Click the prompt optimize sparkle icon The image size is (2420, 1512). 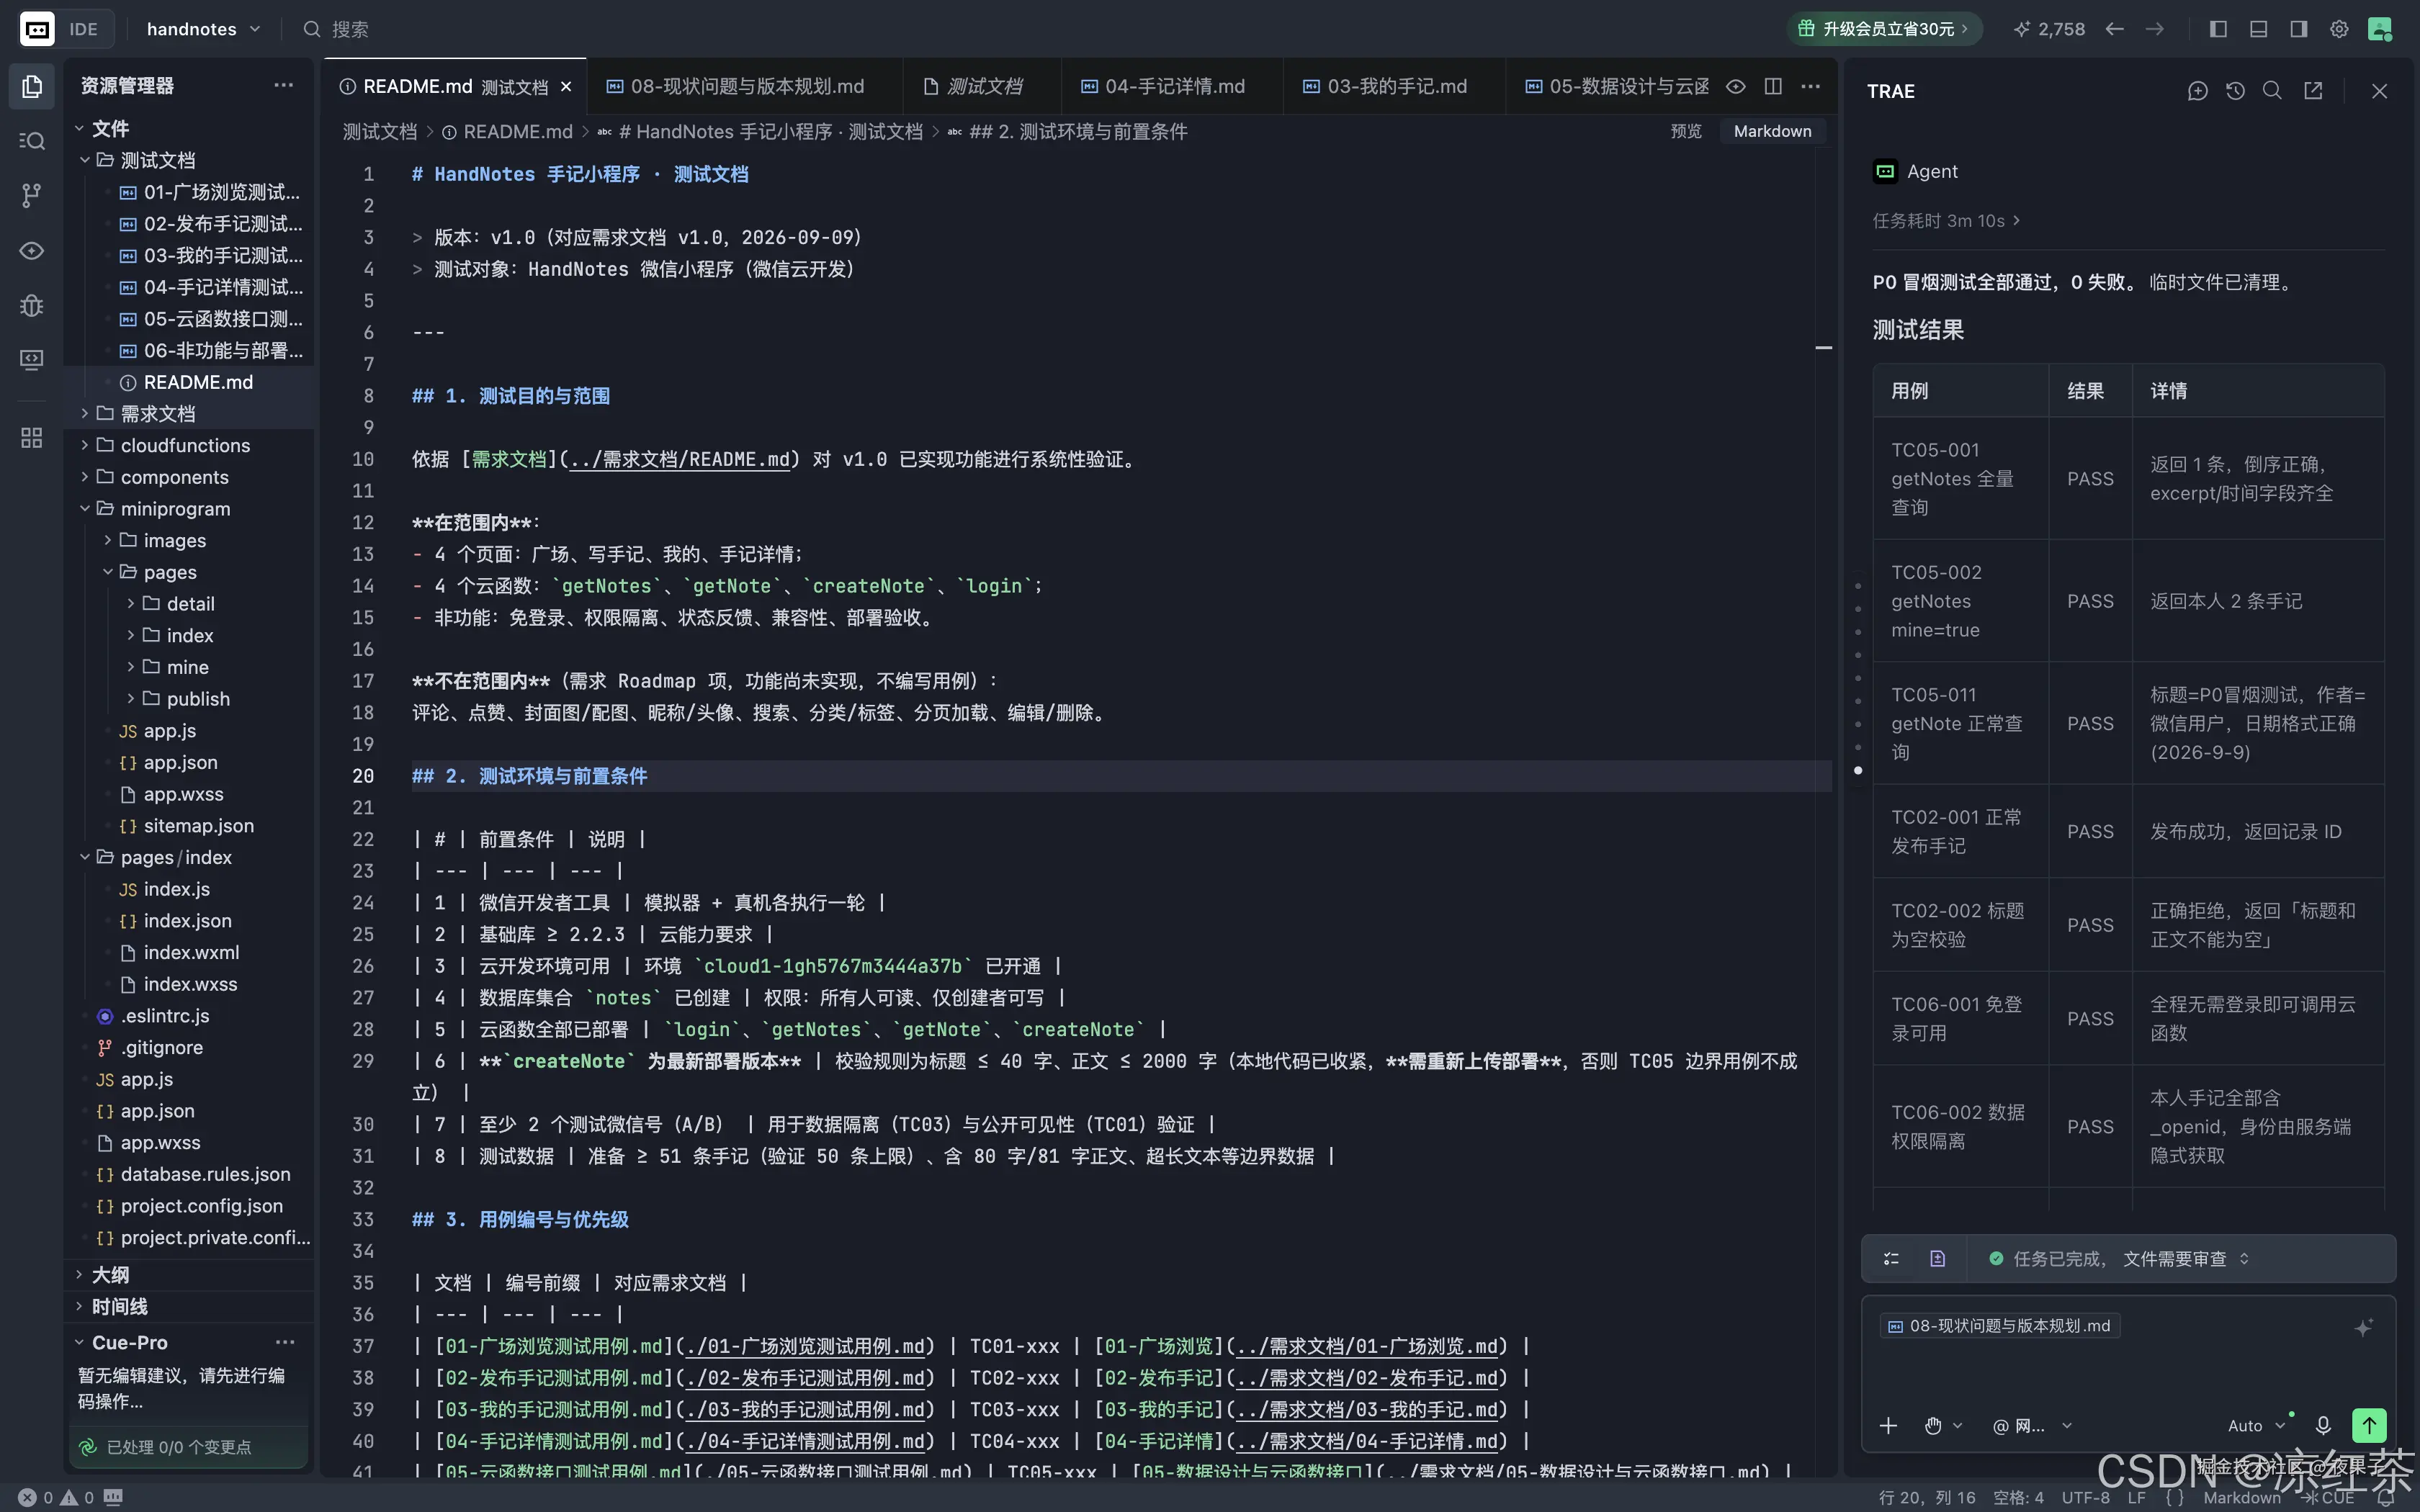pyautogui.click(x=2364, y=1327)
